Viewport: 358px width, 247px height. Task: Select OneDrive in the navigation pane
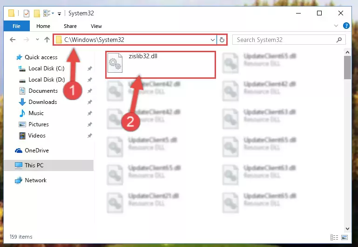36,151
